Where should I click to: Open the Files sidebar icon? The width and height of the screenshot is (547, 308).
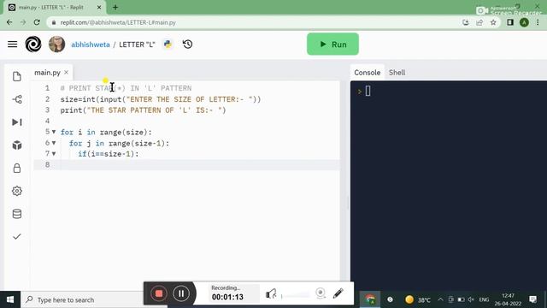point(17,76)
